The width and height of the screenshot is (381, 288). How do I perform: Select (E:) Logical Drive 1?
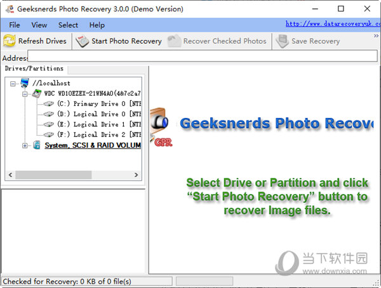99,124
